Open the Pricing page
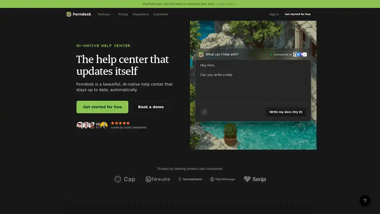The width and height of the screenshot is (380, 214). (123, 14)
